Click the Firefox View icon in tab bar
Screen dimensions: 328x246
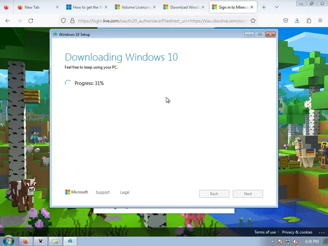tap(6, 7)
